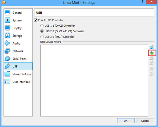The width and height of the screenshot is (158, 127).
Task: Select the USB settings category
Action: 18,66
